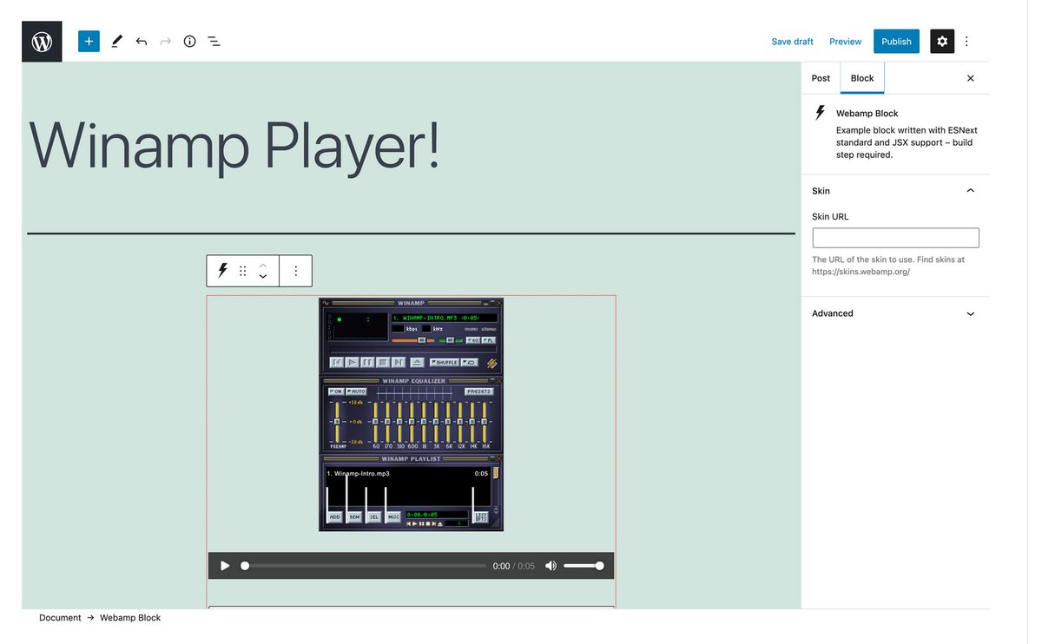Open the playlist REM menu
This screenshot has width=1042, height=644.
pos(354,516)
